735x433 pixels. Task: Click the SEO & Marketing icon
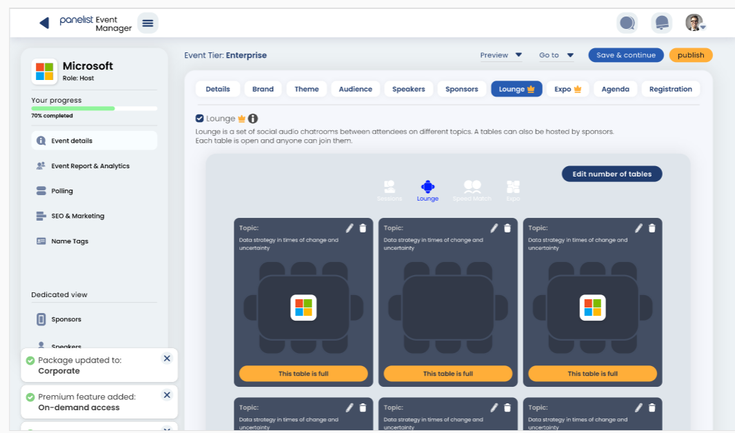pos(41,216)
